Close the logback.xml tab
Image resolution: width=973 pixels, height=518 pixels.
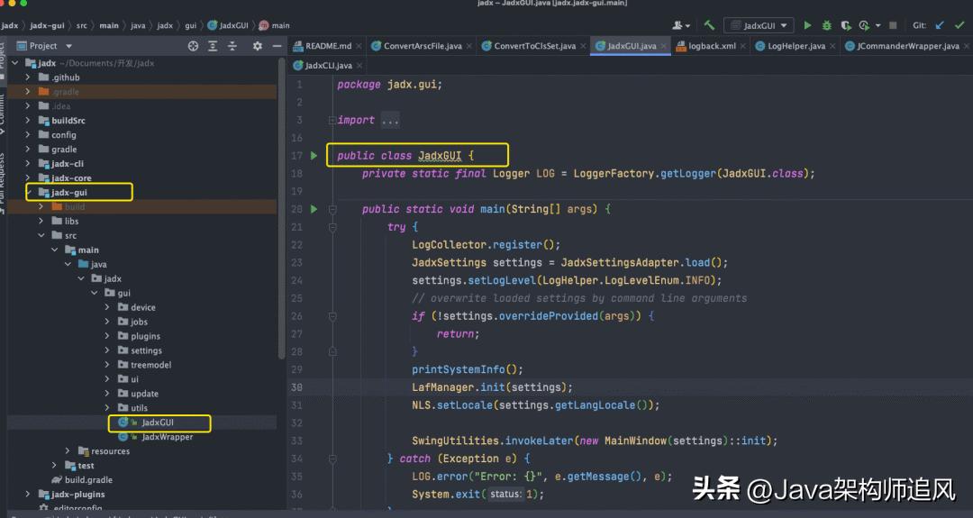742,46
